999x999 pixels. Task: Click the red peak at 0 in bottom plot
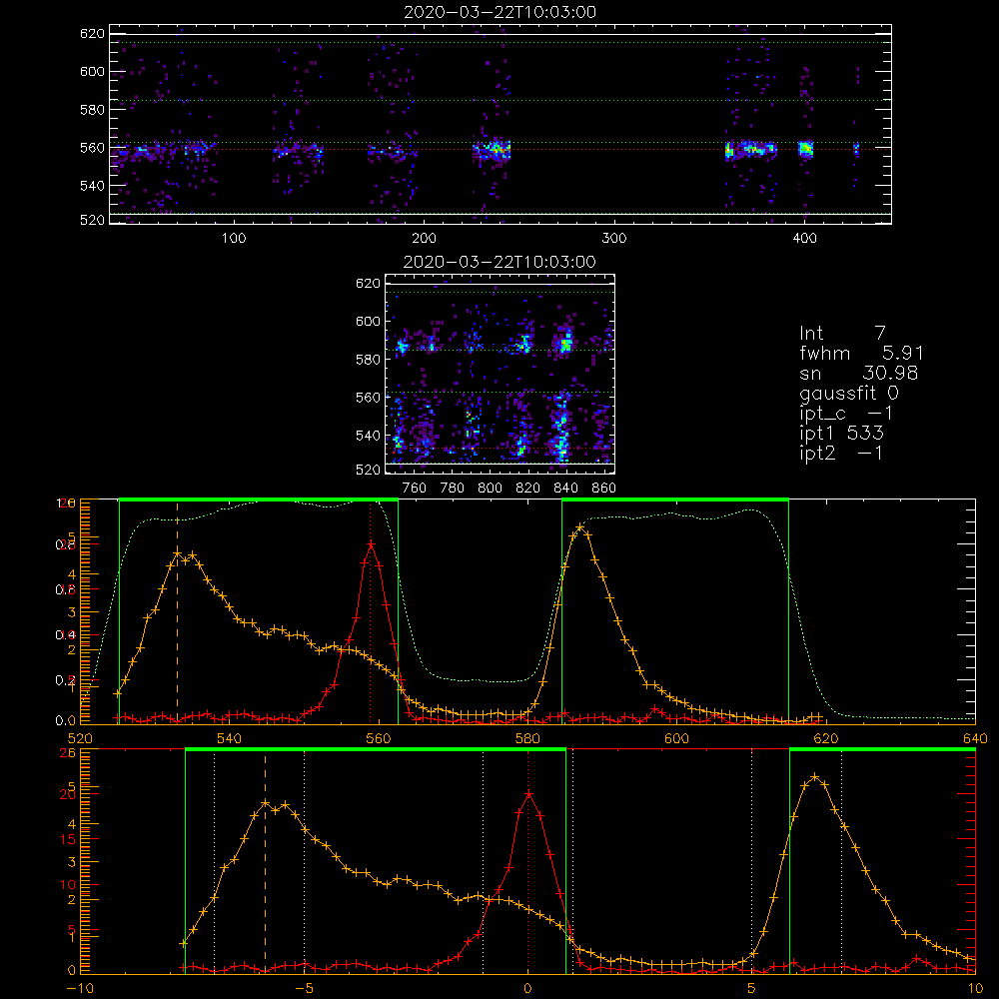point(528,794)
